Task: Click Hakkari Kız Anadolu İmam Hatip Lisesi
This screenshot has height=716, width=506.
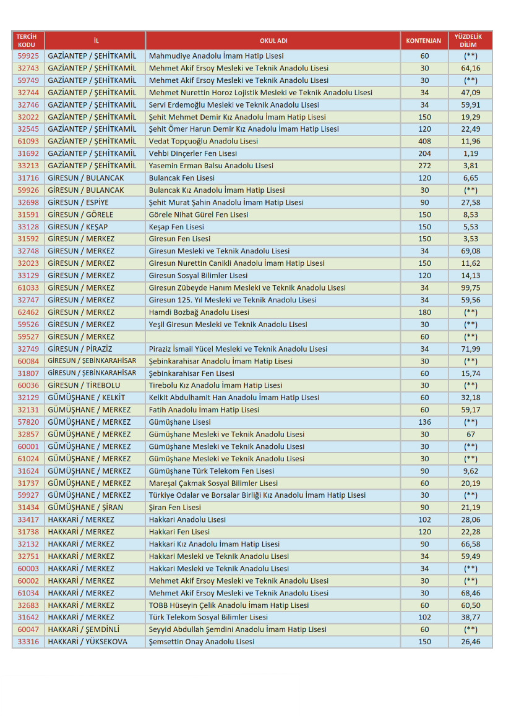Action: tap(214, 544)
